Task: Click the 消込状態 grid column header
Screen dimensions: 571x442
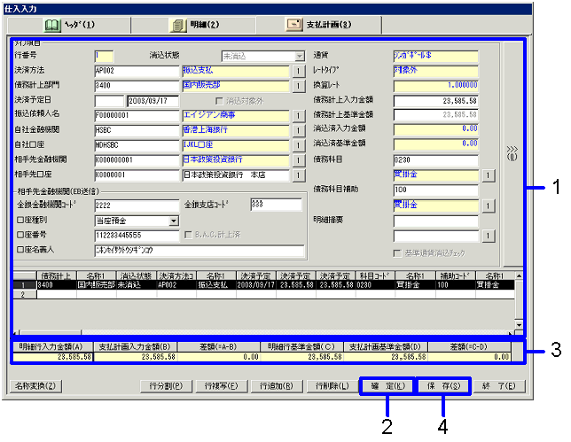Action: point(137,276)
